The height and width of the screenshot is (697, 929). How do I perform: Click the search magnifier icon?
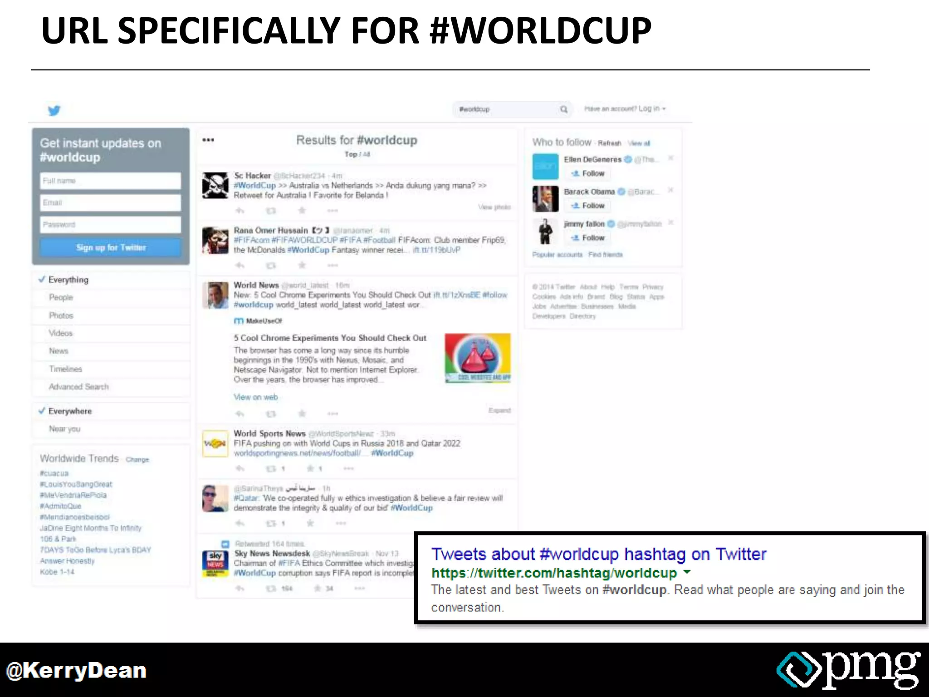point(563,109)
